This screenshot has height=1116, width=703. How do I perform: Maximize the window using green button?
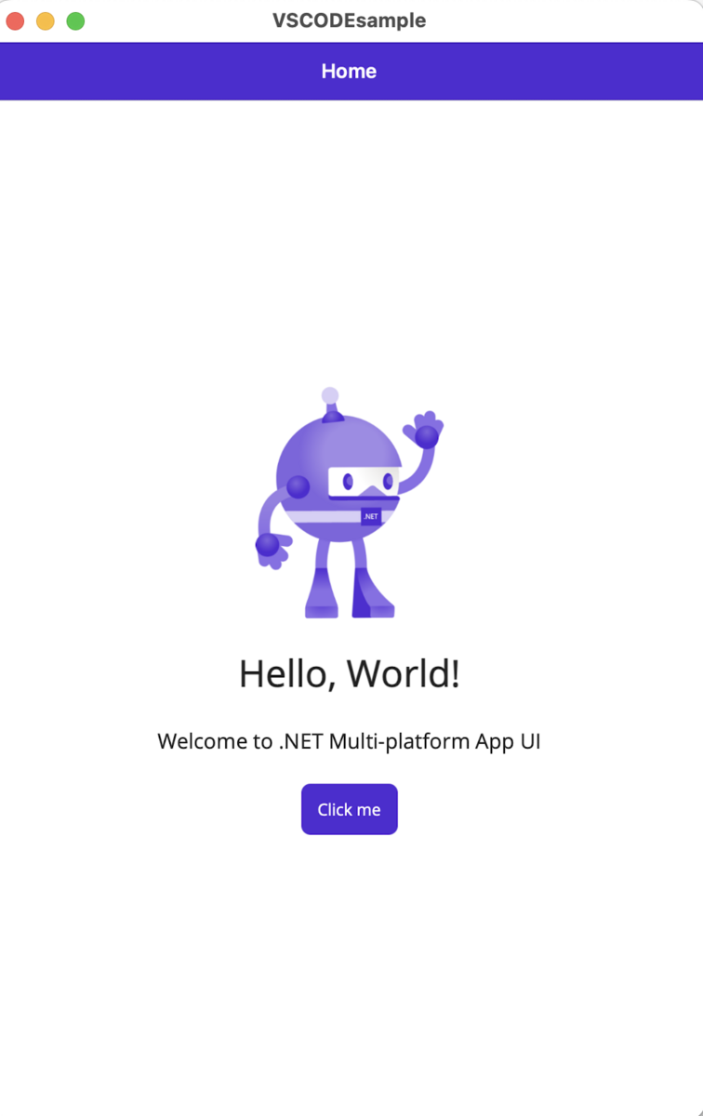tap(75, 20)
